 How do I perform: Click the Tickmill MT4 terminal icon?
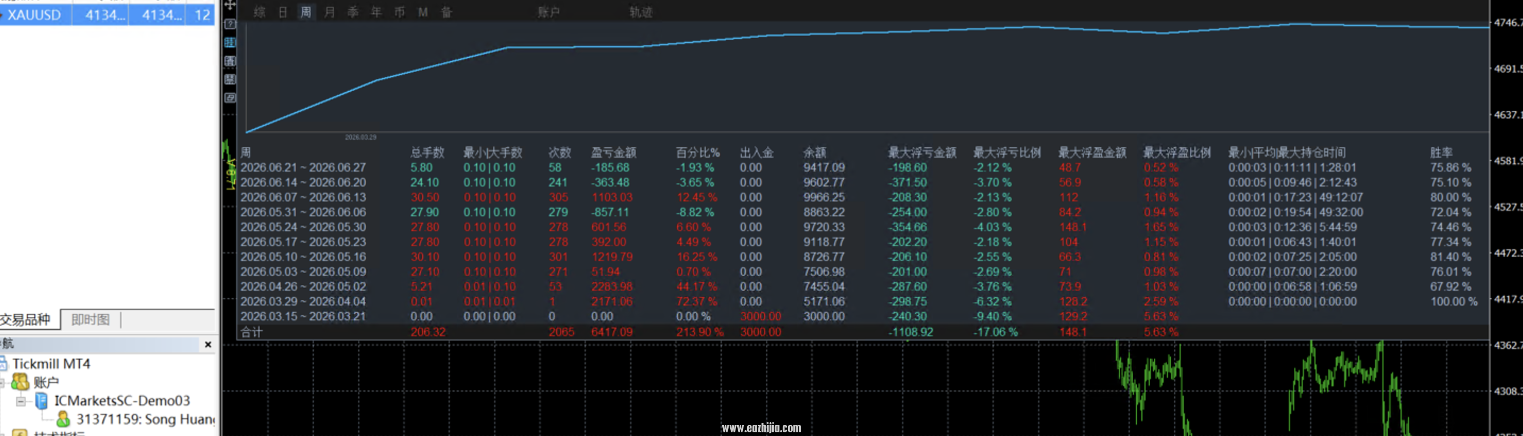point(3,363)
